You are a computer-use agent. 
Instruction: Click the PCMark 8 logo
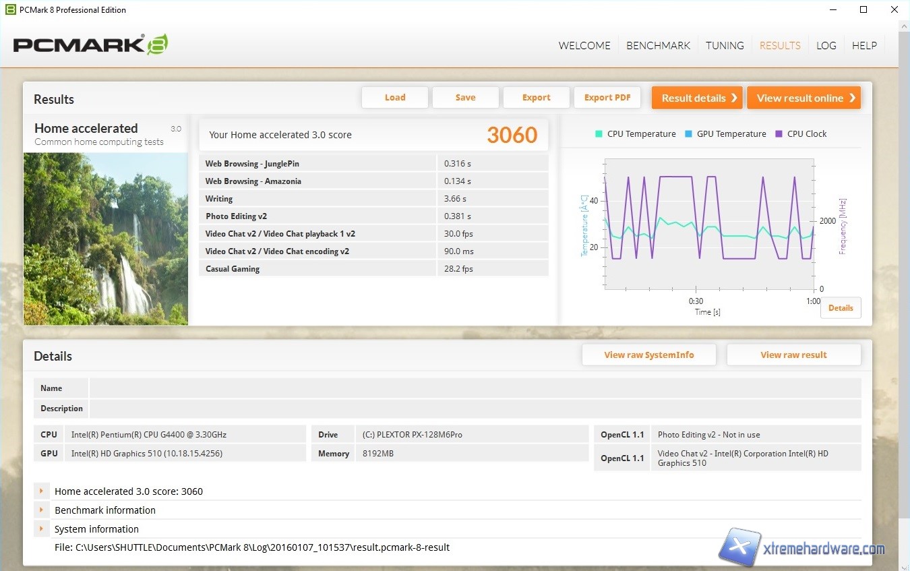click(x=90, y=45)
